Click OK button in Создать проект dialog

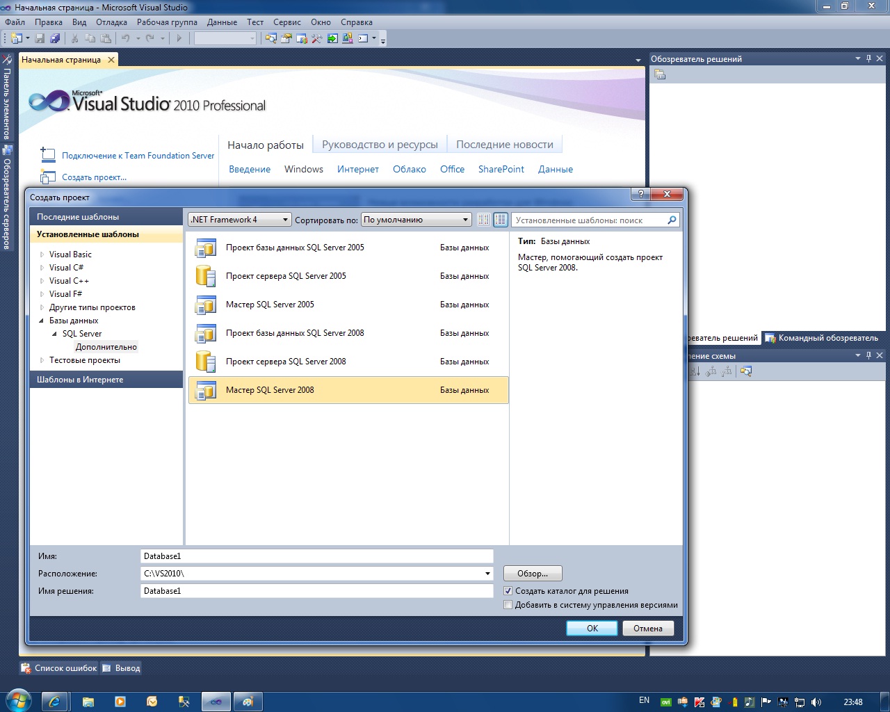592,628
